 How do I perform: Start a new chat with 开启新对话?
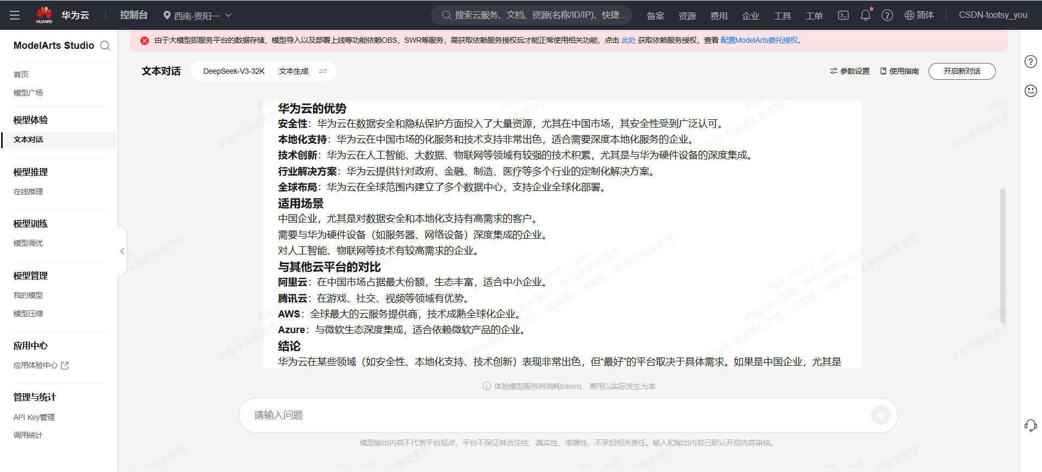click(x=962, y=71)
